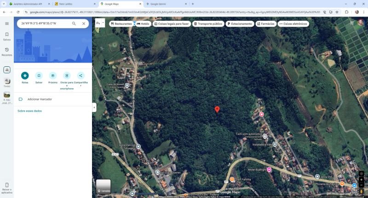Switch to the Google Gemini tab
Screen dimensions: 368x198
156,4
